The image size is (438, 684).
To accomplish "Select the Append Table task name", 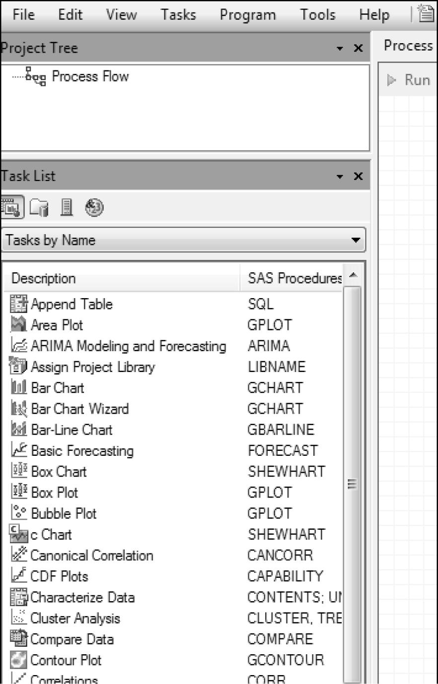I will tap(72, 304).
